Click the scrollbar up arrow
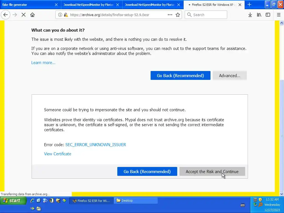 click(x=282, y=23)
